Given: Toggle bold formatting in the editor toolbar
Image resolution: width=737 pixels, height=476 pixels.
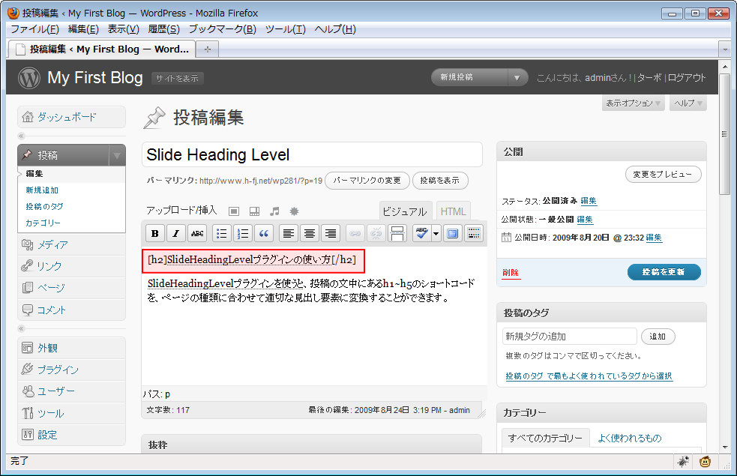Looking at the screenshot, I should tap(154, 233).
